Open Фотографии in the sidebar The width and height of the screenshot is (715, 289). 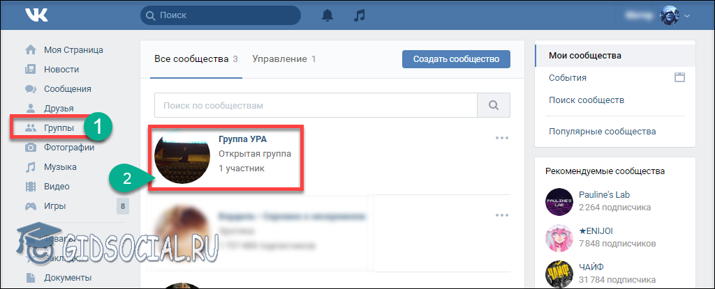[69, 148]
